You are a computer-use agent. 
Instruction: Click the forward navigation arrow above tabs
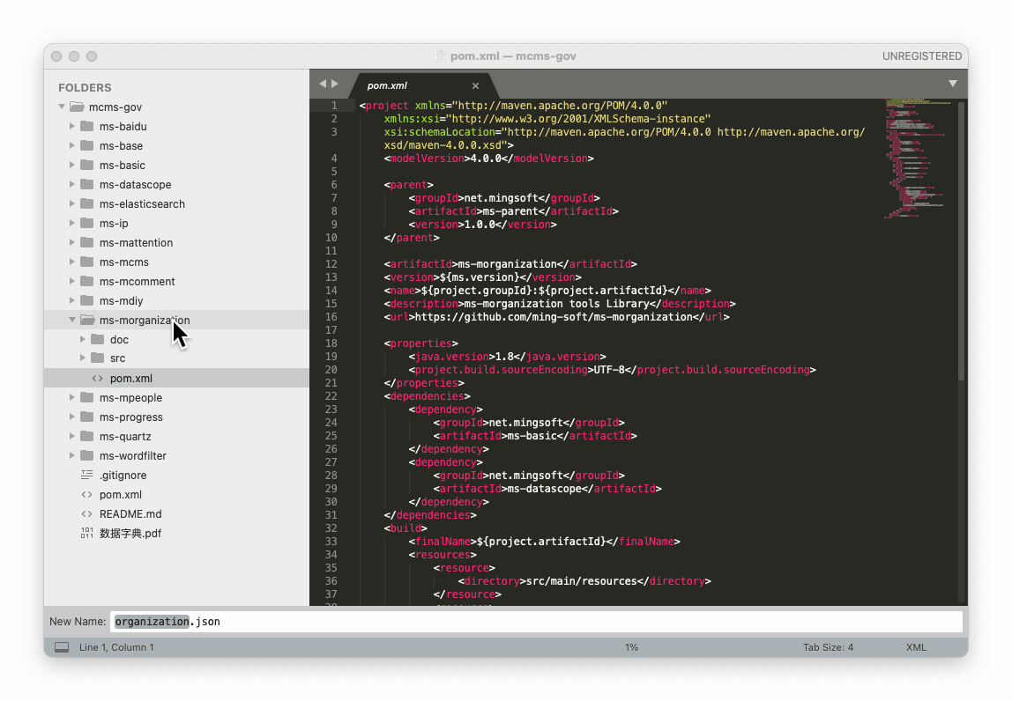(x=335, y=85)
